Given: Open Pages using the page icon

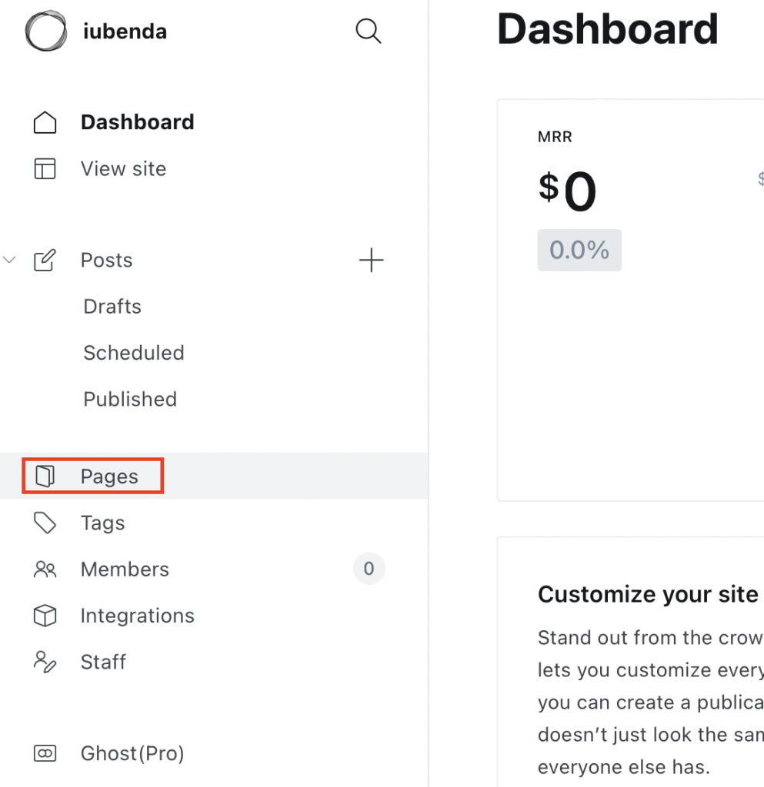Looking at the screenshot, I should pos(45,476).
